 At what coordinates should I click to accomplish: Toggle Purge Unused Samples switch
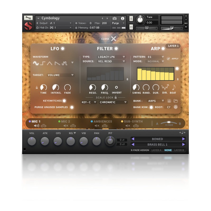pyautogui.click(x=71, y=107)
